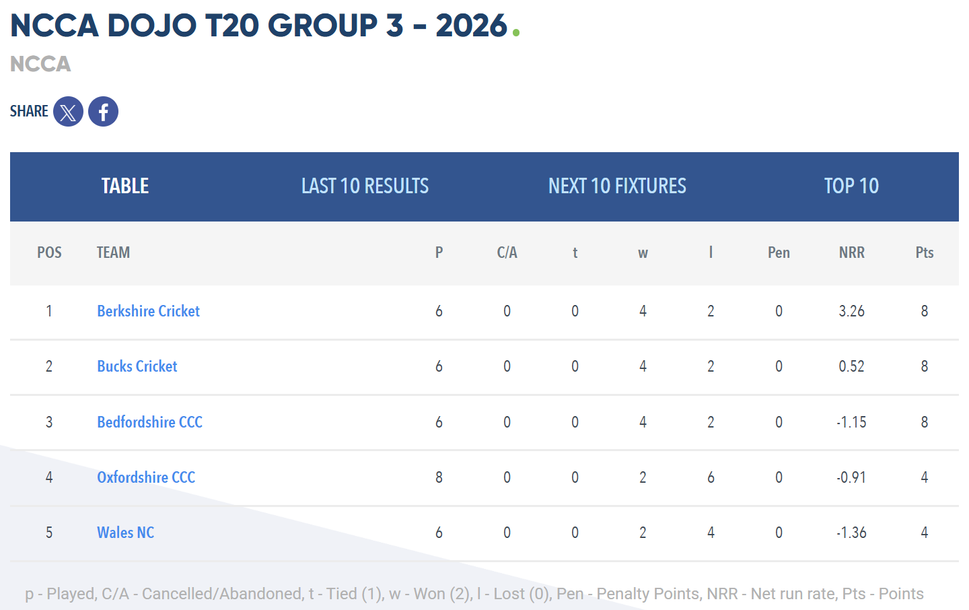Open the Berkshire Cricket team link
This screenshot has height=610, width=969.
tap(148, 311)
